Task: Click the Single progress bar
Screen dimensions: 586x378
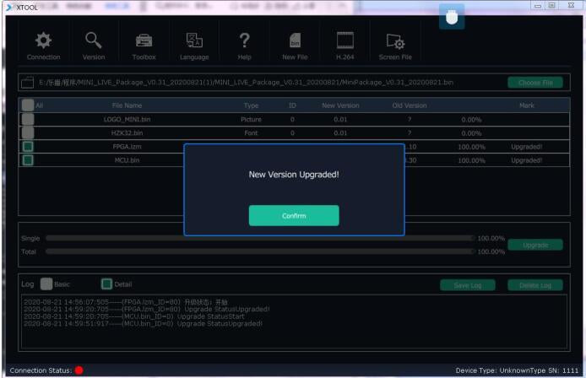Action: click(x=260, y=238)
